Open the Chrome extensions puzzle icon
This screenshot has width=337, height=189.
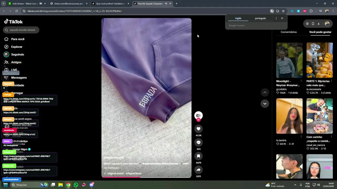[x=311, y=11]
